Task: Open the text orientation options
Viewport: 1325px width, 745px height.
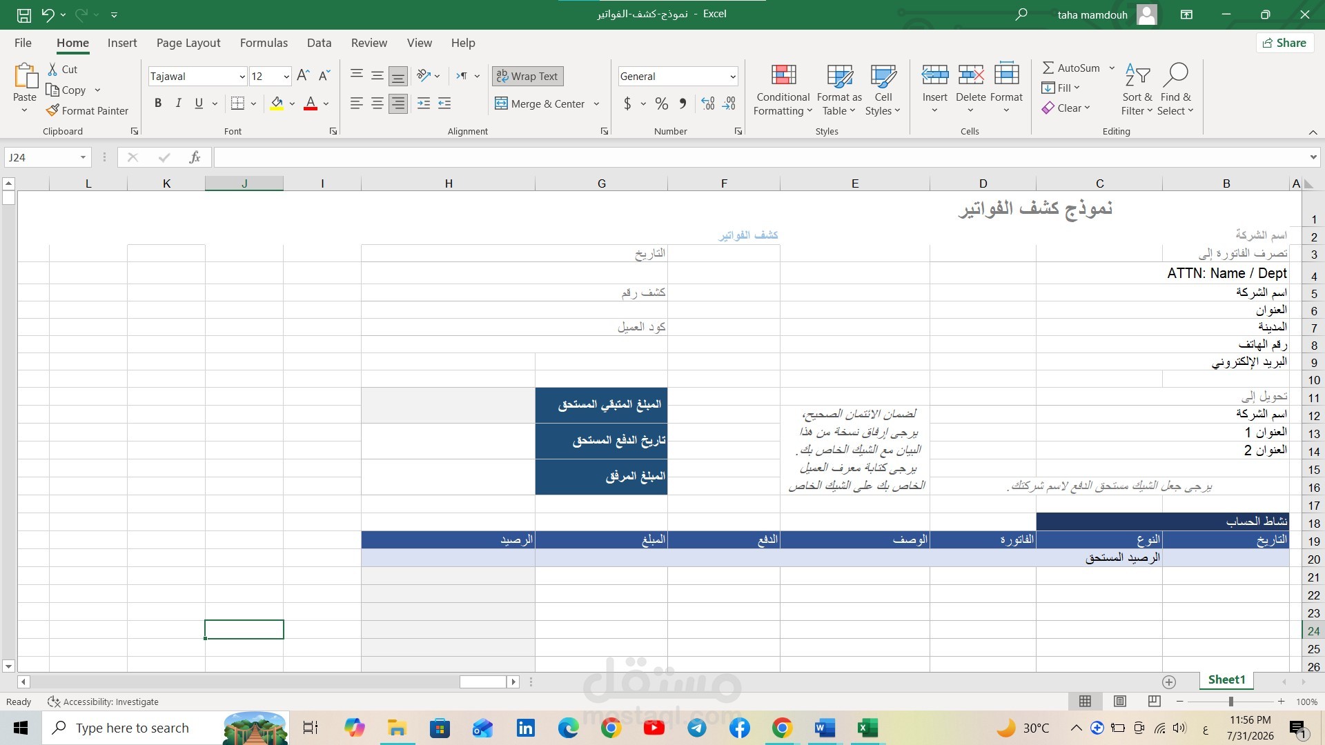Action: 428,76
